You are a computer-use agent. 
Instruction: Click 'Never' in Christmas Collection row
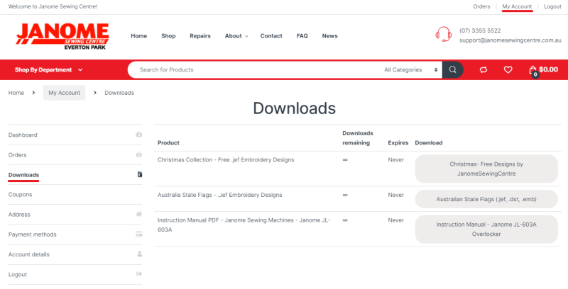(x=395, y=159)
